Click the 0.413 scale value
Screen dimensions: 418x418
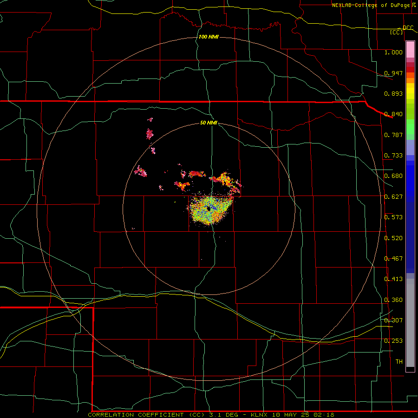[x=393, y=279]
